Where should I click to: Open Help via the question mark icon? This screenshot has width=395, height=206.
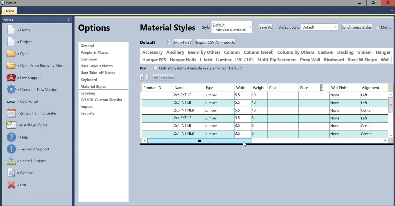[11, 137]
